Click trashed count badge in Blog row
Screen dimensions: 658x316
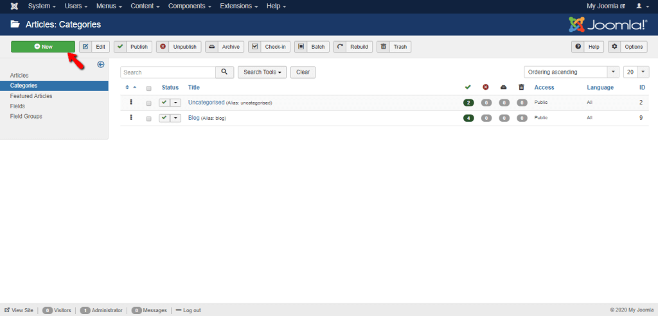[522, 118]
